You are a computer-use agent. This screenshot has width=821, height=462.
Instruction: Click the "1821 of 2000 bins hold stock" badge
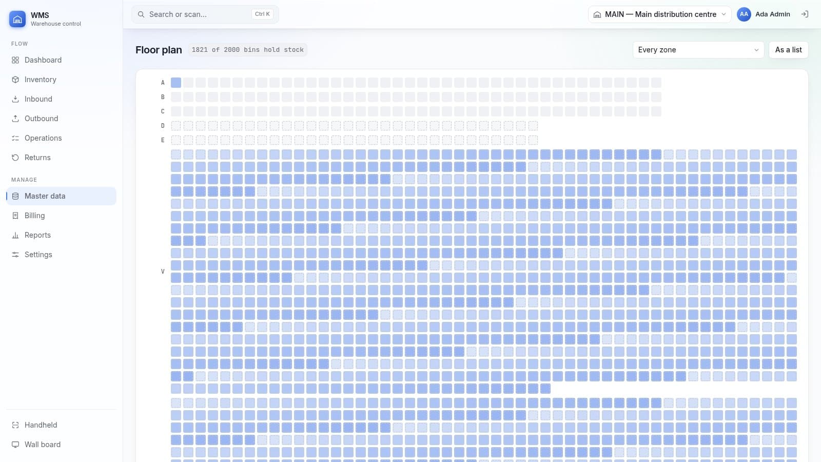pos(248,50)
